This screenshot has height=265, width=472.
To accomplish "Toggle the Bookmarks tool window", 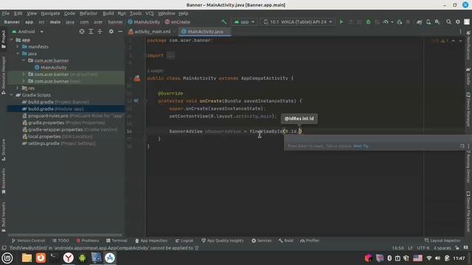I will point(3,181).
